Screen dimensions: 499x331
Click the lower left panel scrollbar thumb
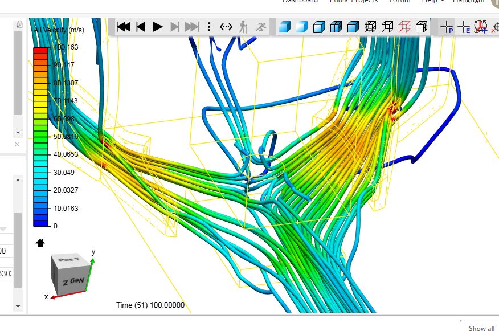pos(18,251)
